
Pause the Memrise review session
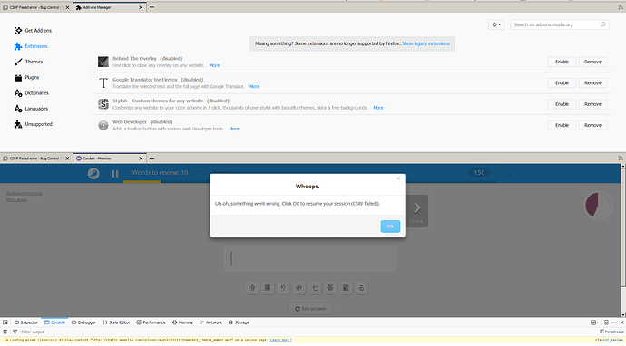pyautogui.click(x=115, y=174)
